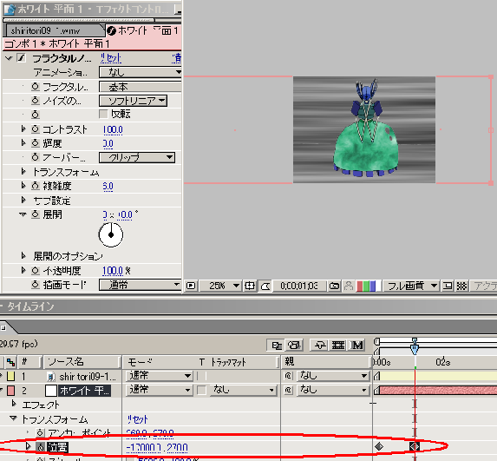
Task: Show title/action safe guides icon
Action: (250, 286)
